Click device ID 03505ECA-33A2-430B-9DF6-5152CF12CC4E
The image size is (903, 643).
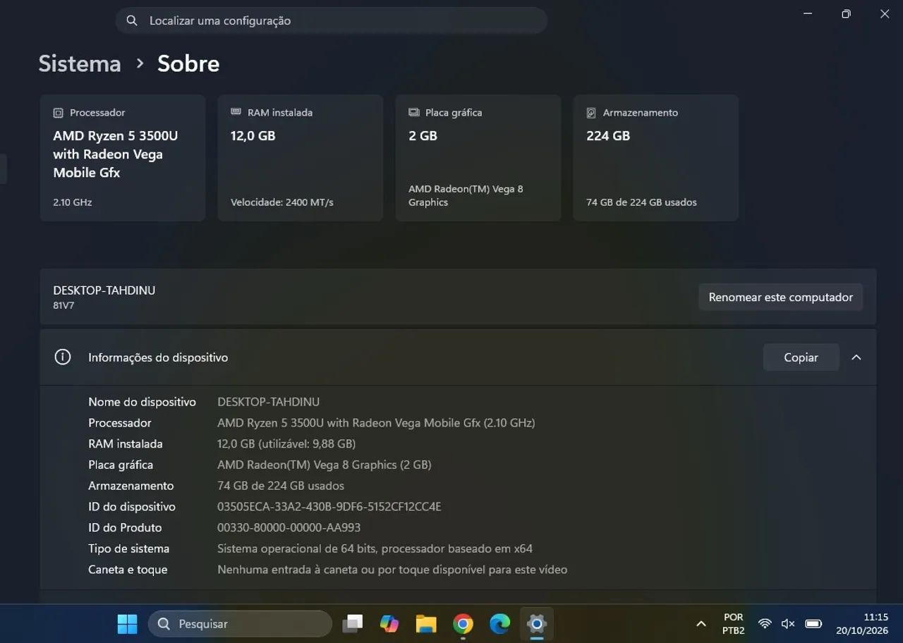[x=329, y=507]
